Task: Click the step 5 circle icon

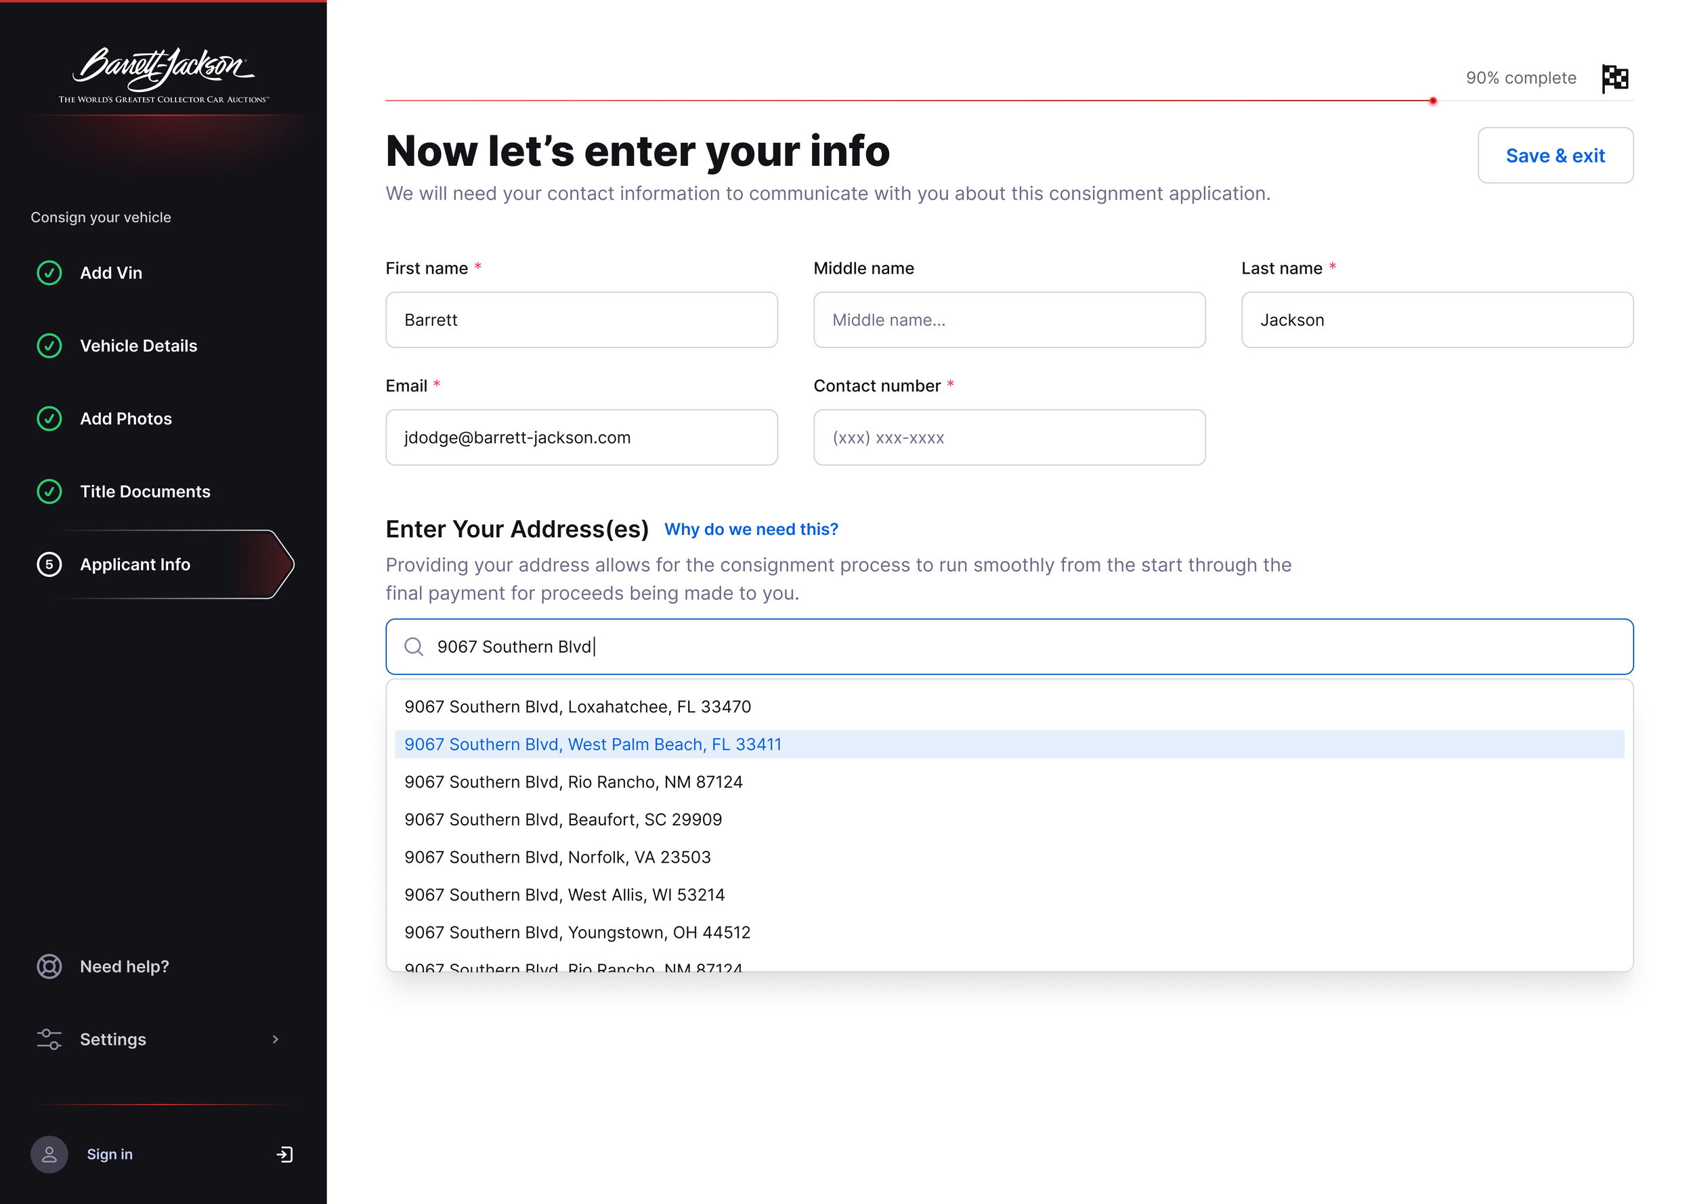Action: 49,564
